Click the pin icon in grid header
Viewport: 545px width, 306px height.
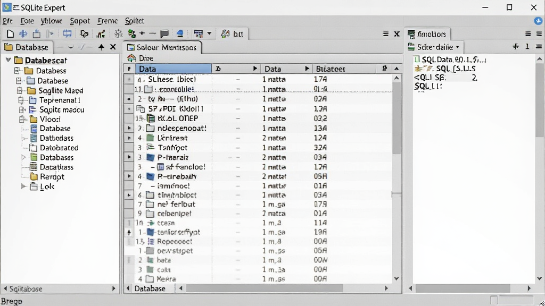click(384, 69)
